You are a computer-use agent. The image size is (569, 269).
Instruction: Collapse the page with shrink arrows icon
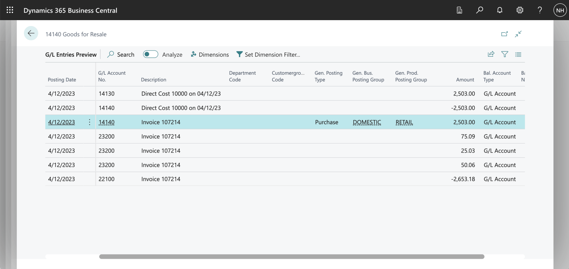click(518, 34)
